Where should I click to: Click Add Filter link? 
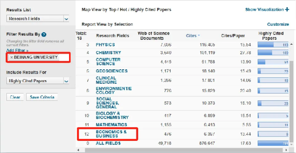(x=17, y=50)
